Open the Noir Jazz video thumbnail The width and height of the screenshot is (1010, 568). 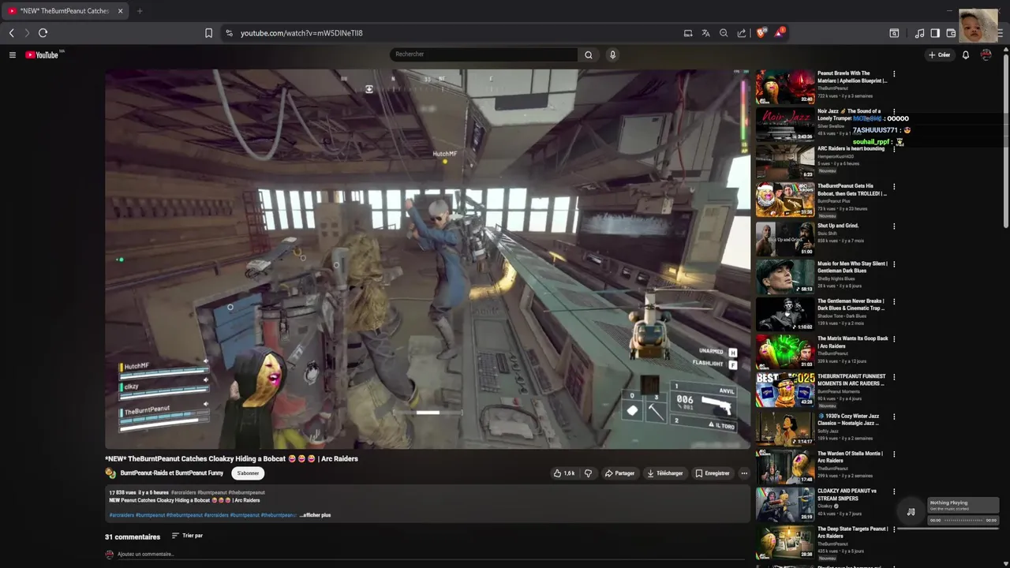point(785,125)
